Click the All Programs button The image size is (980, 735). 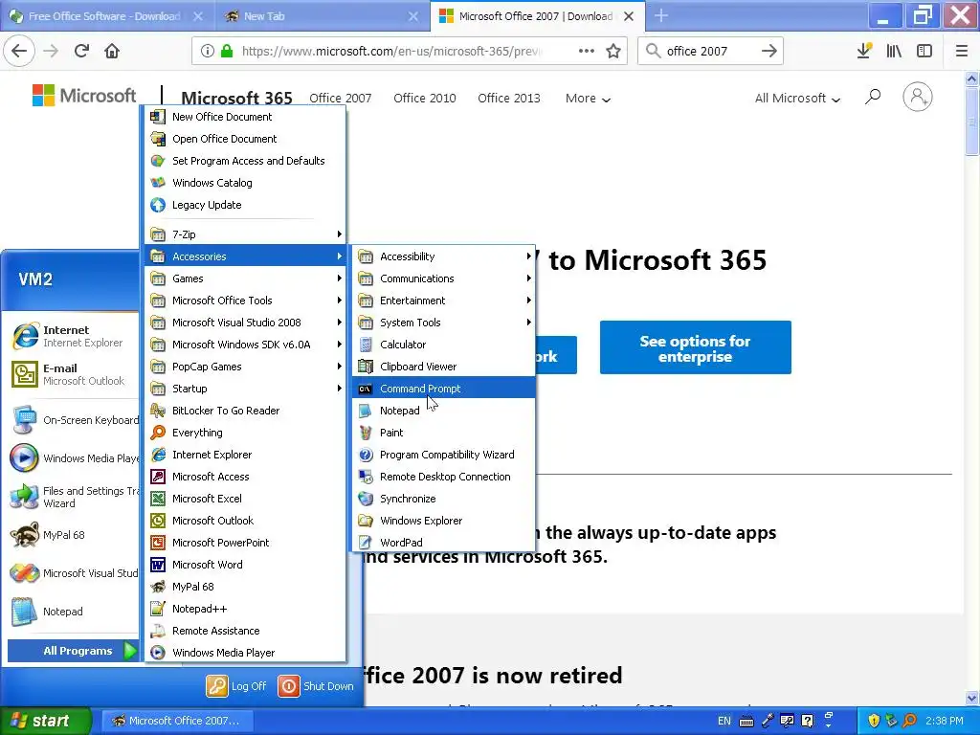coord(73,651)
